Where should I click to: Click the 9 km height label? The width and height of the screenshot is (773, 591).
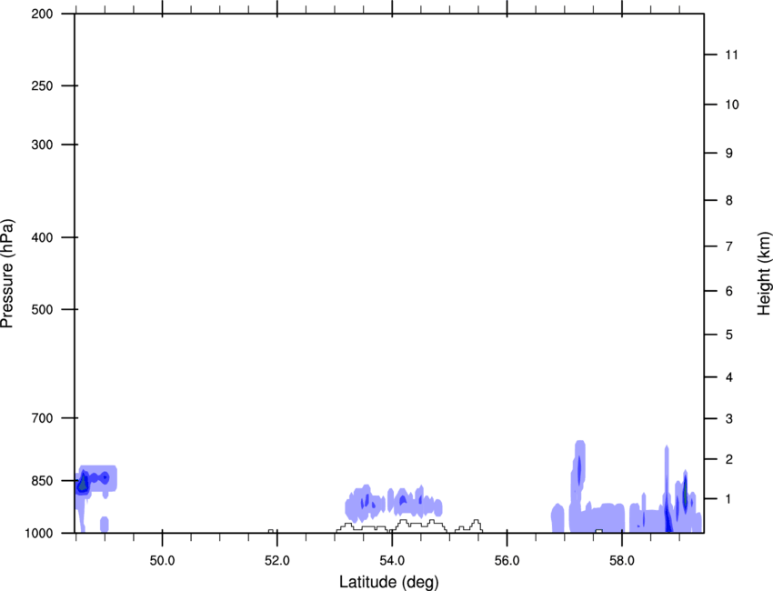click(729, 154)
